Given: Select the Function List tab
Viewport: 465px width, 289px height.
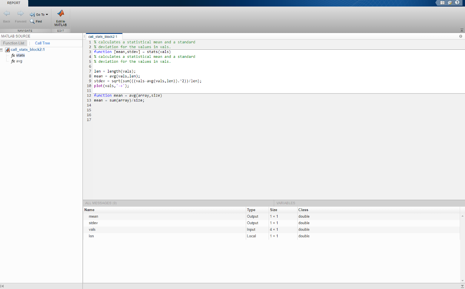Looking at the screenshot, I should 13,43.
